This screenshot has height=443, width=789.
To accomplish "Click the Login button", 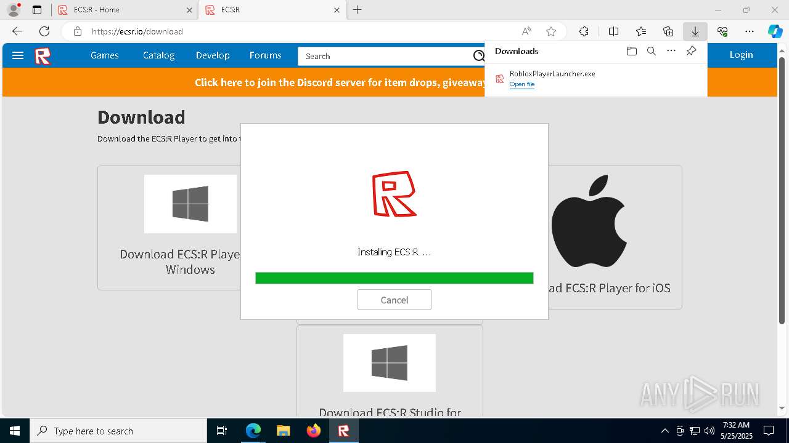I will pyautogui.click(x=741, y=55).
